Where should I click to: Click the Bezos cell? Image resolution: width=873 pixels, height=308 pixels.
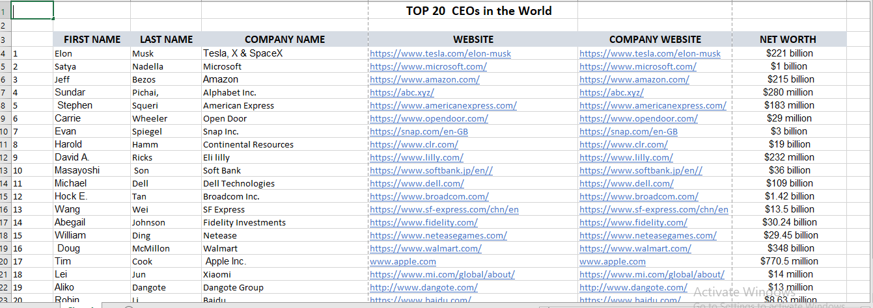[166, 79]
